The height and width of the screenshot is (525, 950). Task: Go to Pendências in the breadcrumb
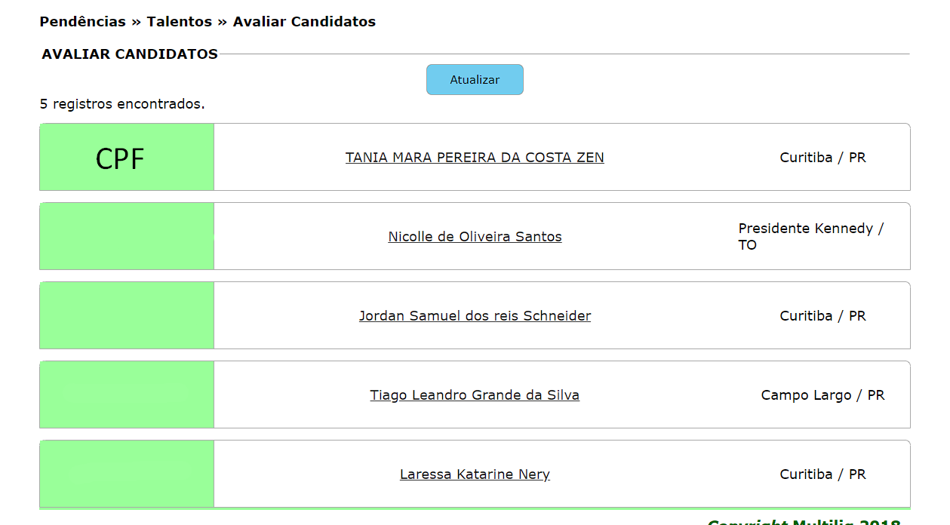pyautogui.click(x=82, y=22)
